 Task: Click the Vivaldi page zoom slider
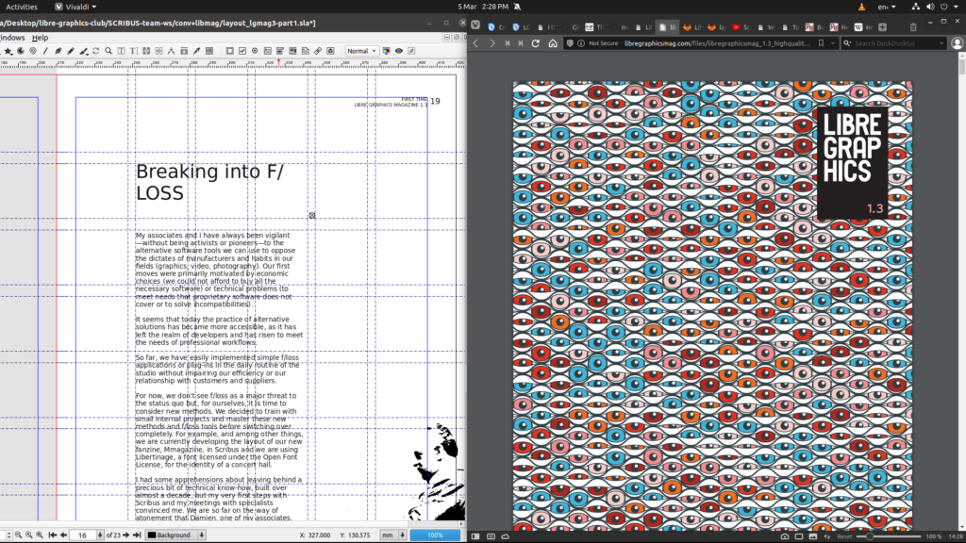[889, 536]
